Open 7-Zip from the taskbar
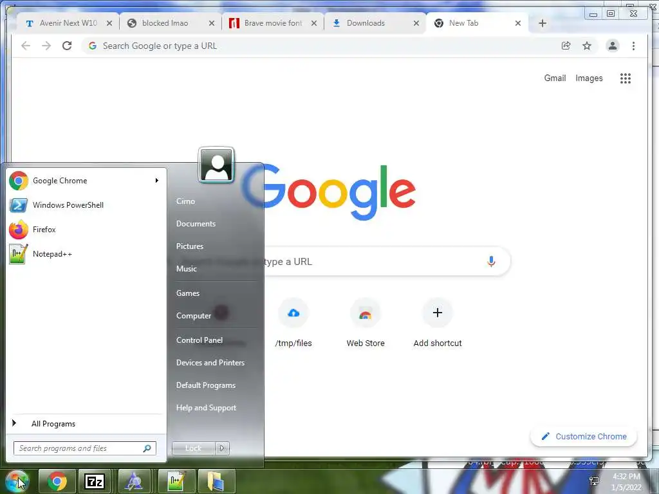 [95, 481]
